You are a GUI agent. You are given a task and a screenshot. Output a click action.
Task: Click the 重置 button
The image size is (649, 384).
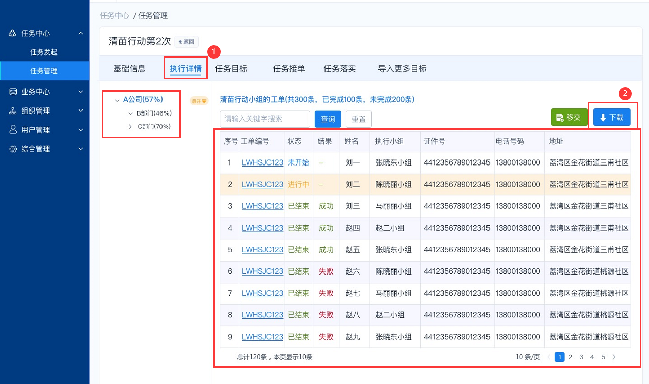click(359, 119)
